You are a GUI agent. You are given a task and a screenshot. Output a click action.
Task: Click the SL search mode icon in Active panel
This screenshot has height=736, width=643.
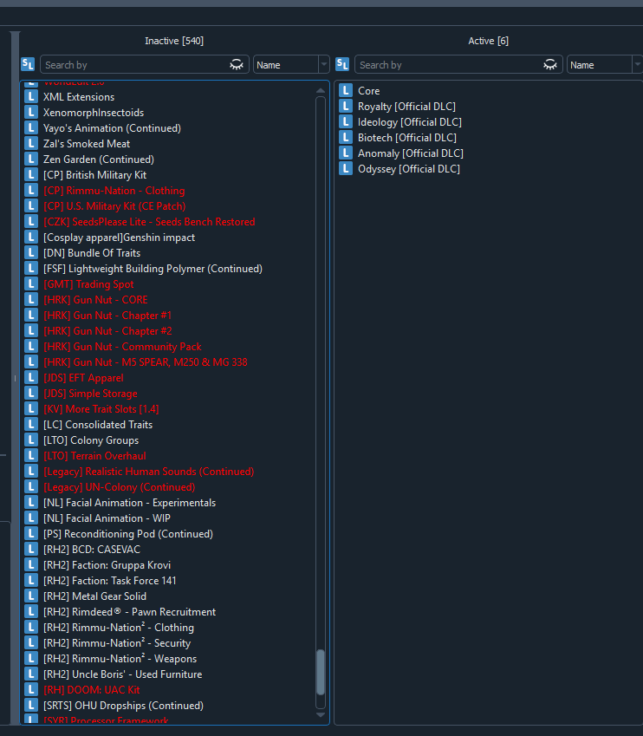pyautogui.click(x=342, y=64)
